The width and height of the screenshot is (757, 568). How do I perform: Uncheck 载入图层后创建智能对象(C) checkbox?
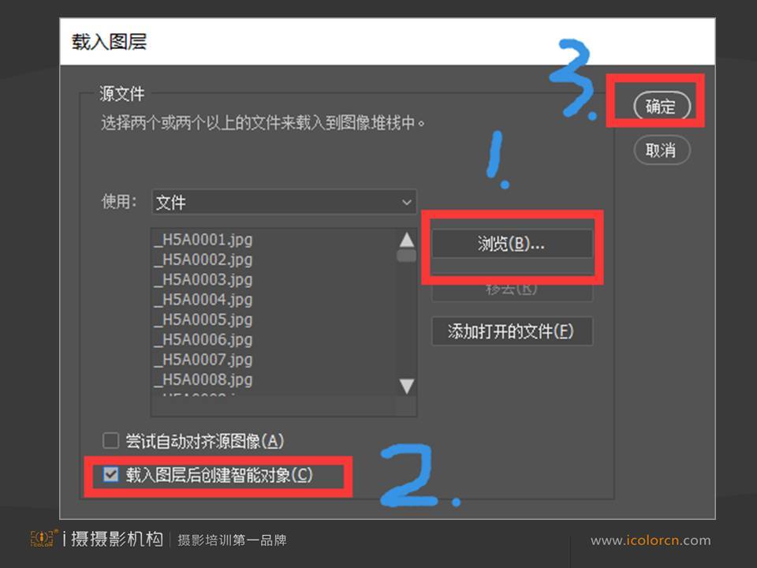pyautogui.click(x=111, y=475)
